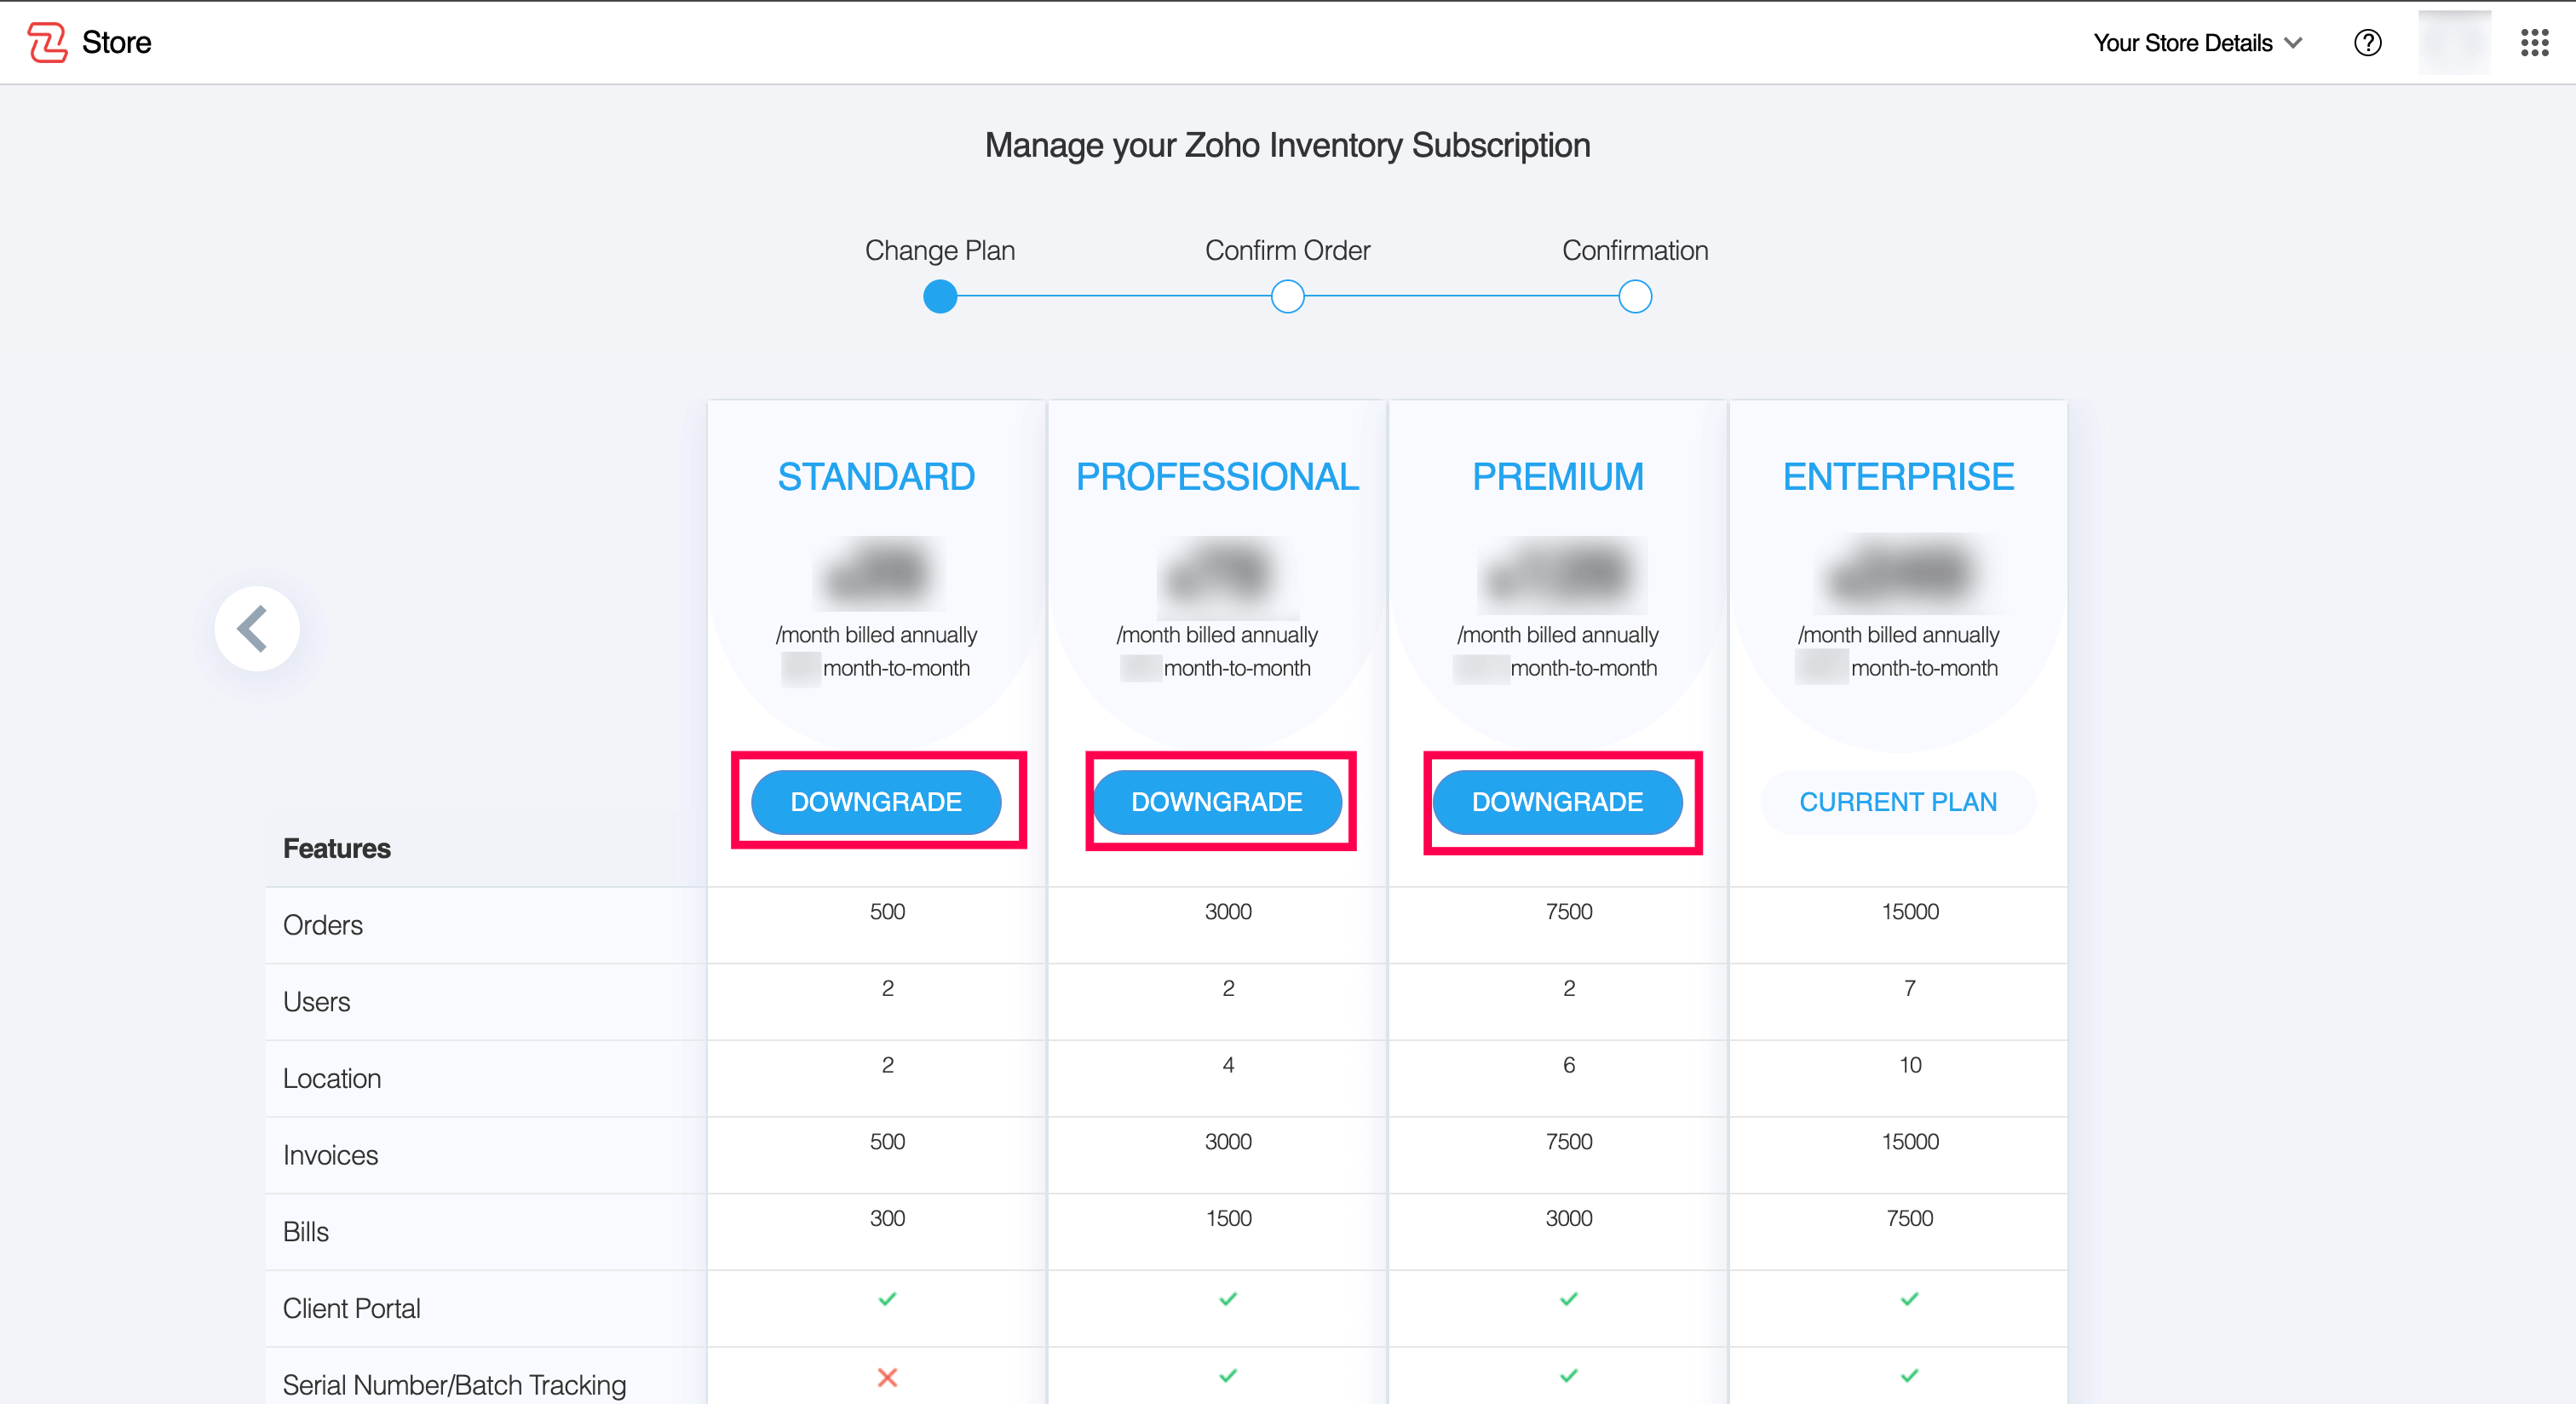The height and width of the screenshot is (1404, 2576).
Task: Select the Change Plan step circle
Action: pyautogui.click(x=939, y=297)
